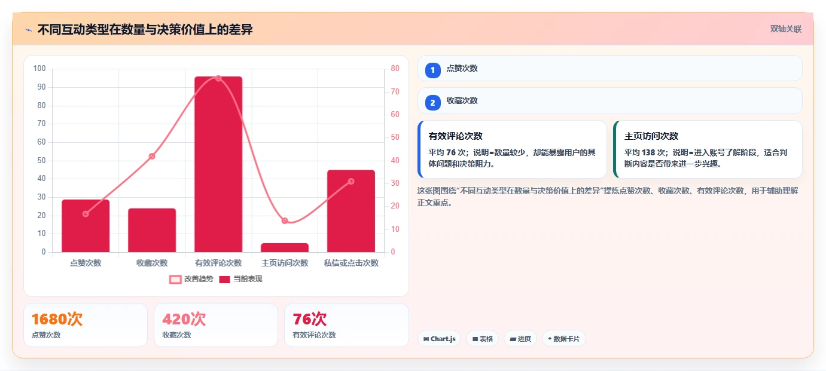
Task: Click the trend line point at 点赞次数
Action: [x=86, y=213]
